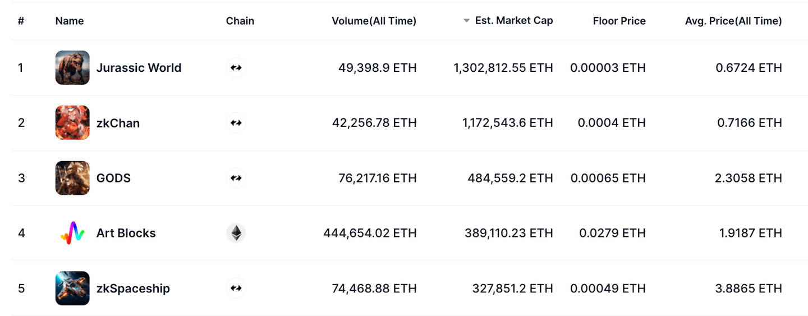
Task: Click the zkChan collection avatar
Action: (x=72, y=123)
